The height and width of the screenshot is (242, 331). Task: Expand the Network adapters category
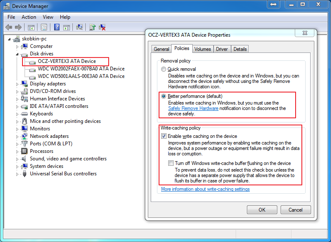17,137
